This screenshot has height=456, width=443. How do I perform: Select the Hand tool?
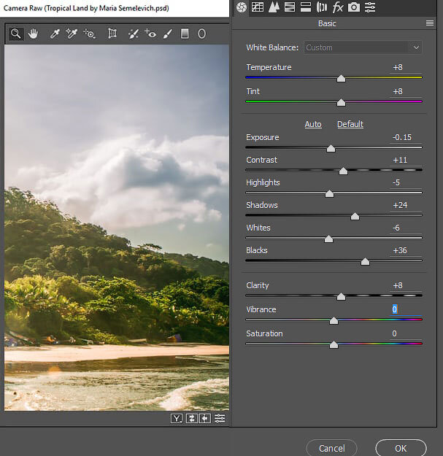coord(33,34)
